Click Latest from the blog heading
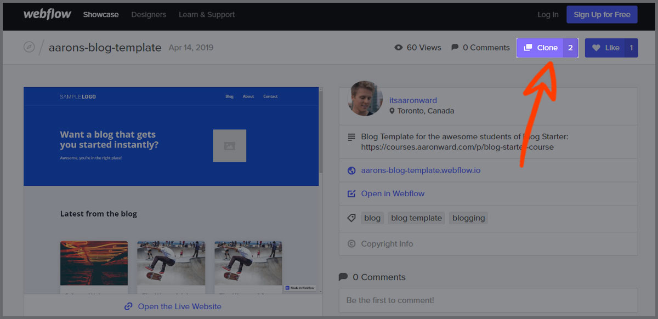Image resolution: width=658 pixels, height=319 pixels. tap(99, 214)
